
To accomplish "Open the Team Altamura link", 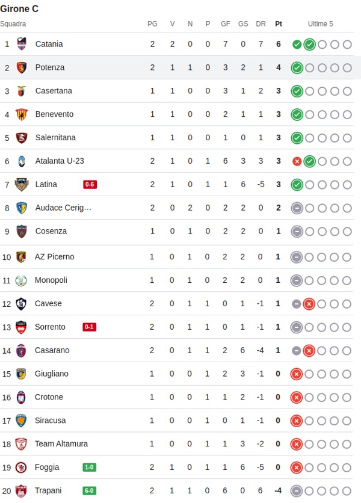I will tap(61, 444).
